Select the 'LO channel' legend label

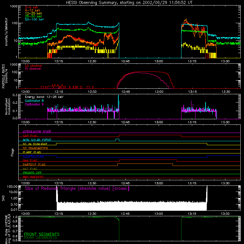34,66
